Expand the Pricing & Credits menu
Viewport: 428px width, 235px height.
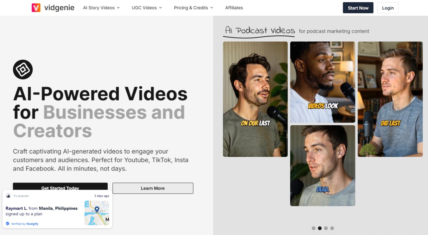click(193, 8)
